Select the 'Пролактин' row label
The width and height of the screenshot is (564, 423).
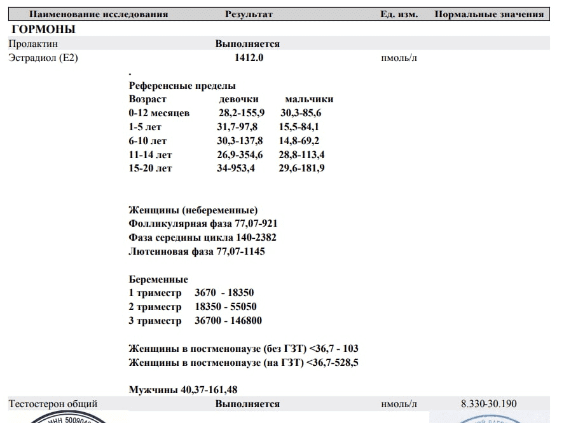[32, 44]
